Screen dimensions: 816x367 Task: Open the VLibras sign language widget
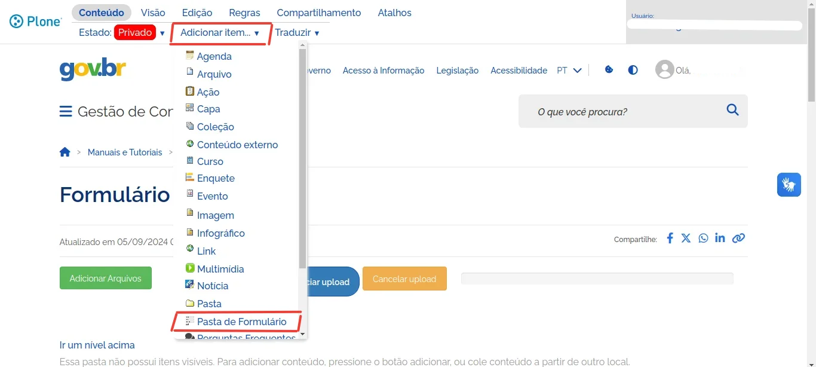tap(789, 185)
